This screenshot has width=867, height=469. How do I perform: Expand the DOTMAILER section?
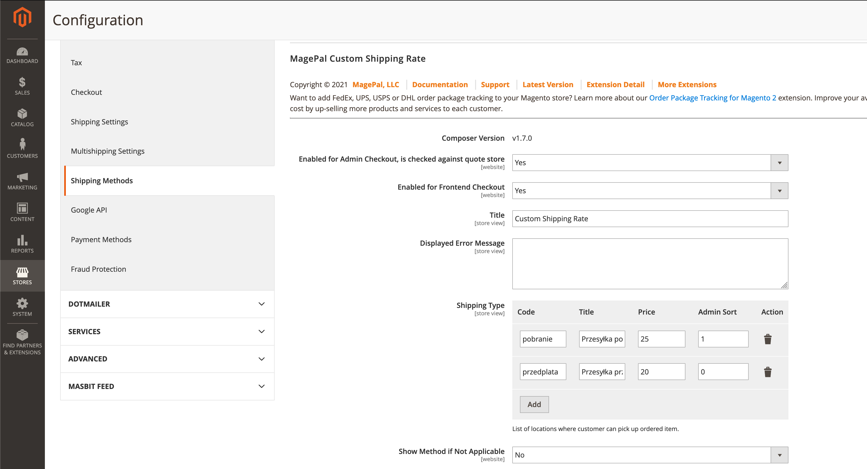pyautogui.click(x=167, y=304)
